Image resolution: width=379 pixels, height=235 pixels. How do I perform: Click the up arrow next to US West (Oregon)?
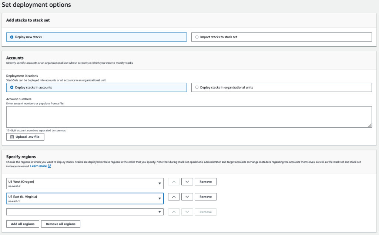click(174, 181)
